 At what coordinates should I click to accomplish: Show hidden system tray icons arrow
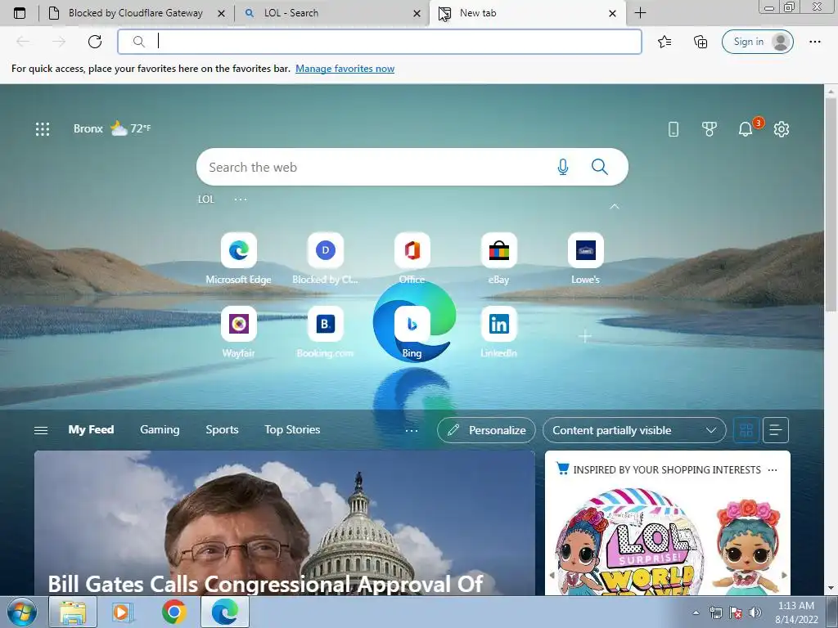click(696, 613)
